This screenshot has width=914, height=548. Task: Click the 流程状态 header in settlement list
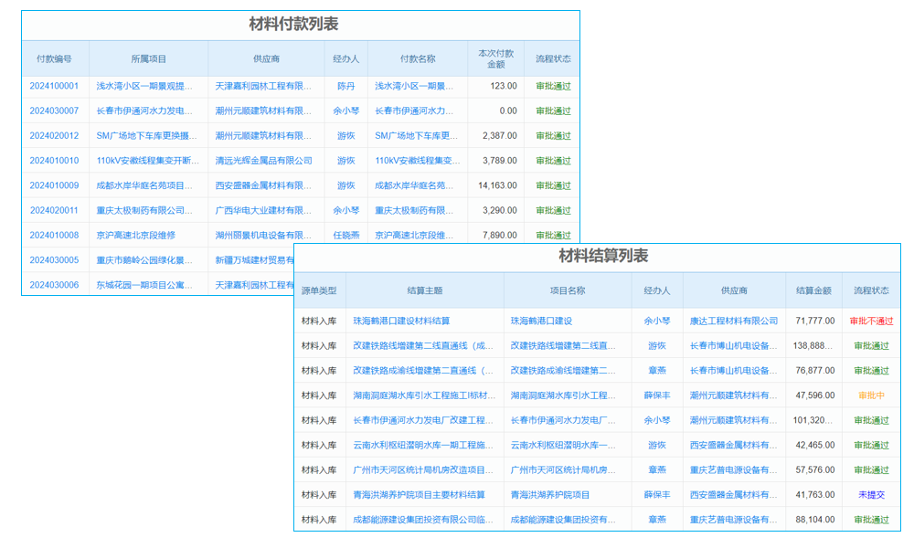pos(872,290)
